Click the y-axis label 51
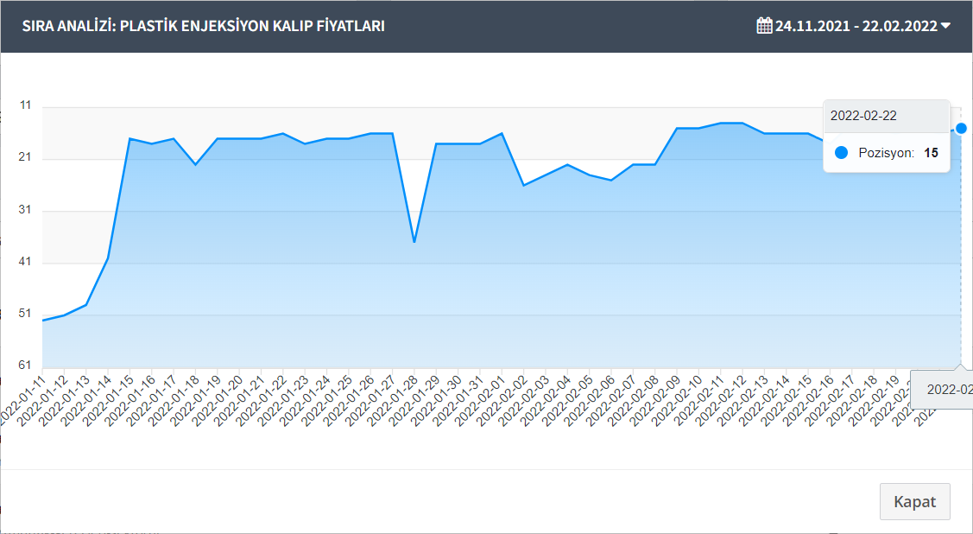 (25, 314)
